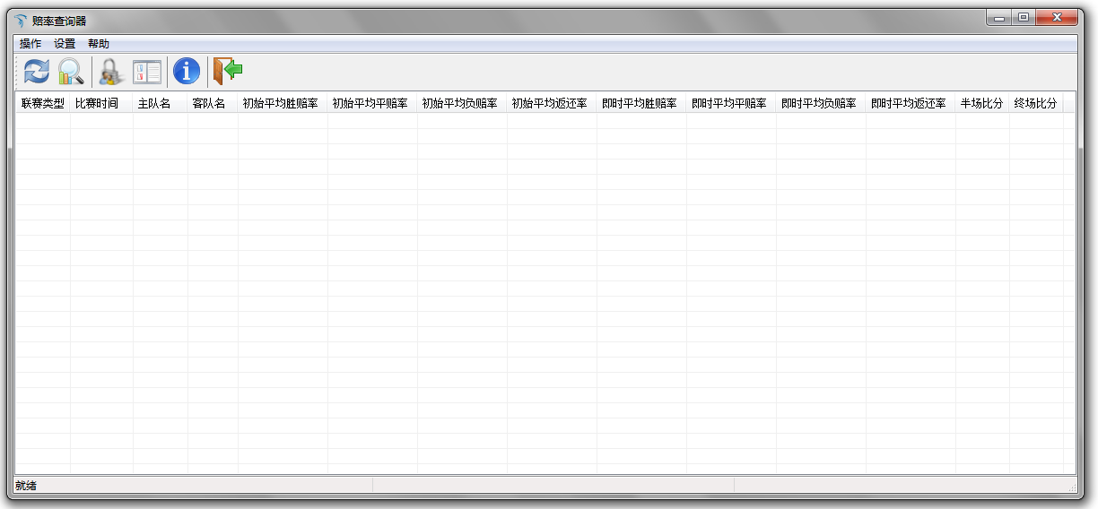Select 即时平均返还率 column header
The width and height of the screenshot is (1098, 509).
(911, 103)
